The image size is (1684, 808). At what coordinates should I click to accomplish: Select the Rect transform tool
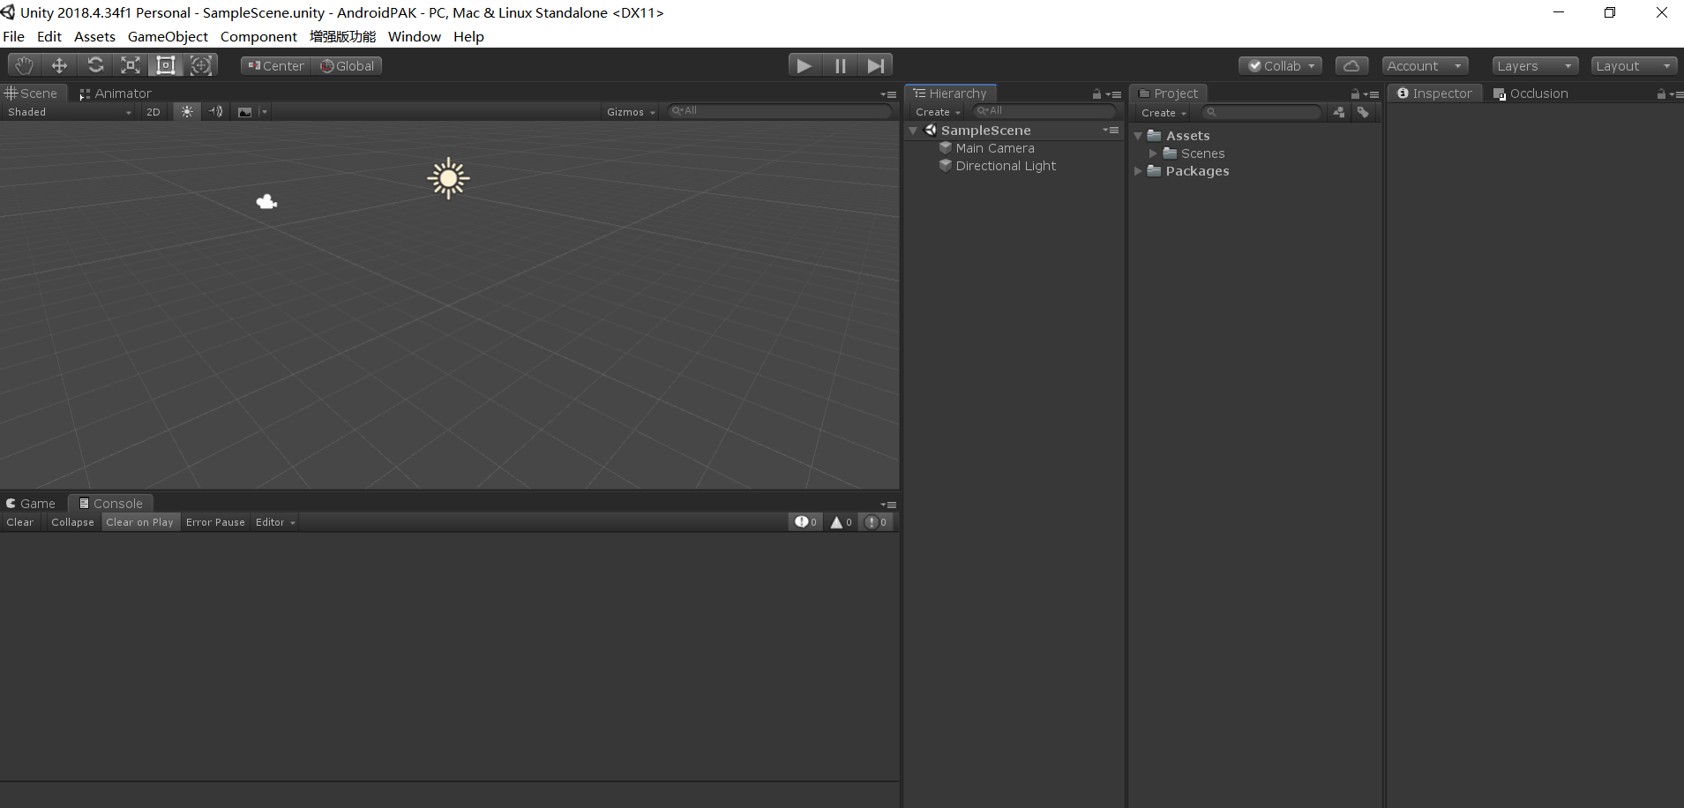[x=166, y=65]
